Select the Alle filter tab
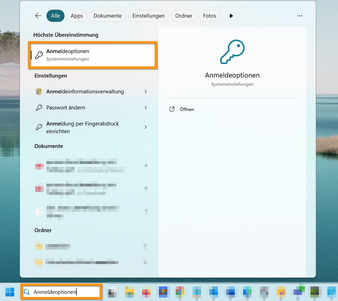 tap(55, 16)
